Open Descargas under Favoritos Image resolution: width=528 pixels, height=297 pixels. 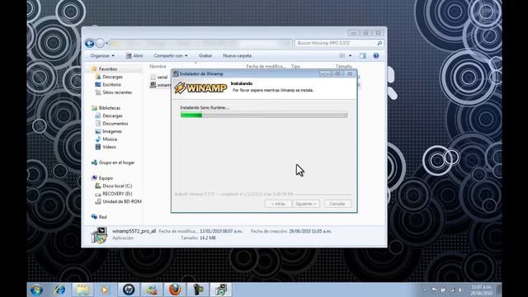coord(112,77)
